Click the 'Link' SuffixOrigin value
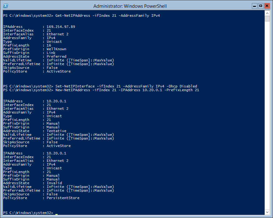Image resolution: width=273 pixels, height=218 pixels. click(x=51, y=53)
